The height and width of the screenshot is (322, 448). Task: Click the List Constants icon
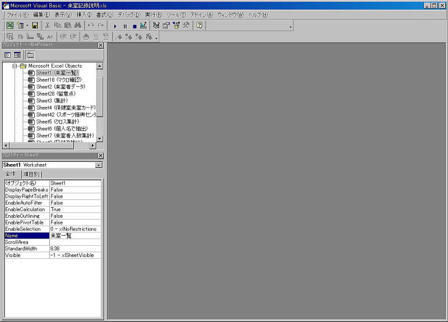pos(20,36)
